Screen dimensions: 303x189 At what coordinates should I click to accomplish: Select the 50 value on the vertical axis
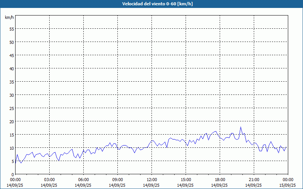point(12,42)
